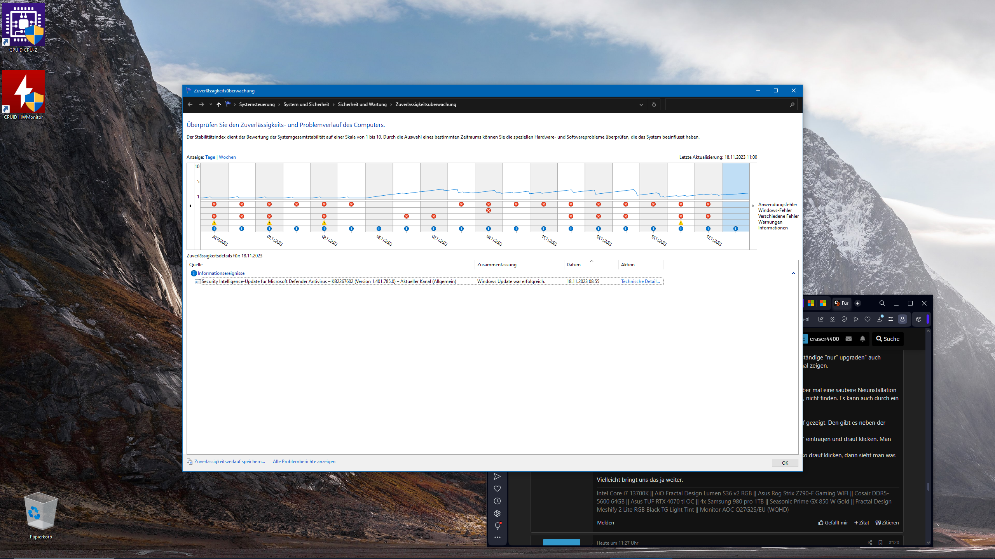Screen dimensions: 995x559
Task: Click Zuverlässigkeitsverlauf speichern link
Action: click(x=230, y=462)
